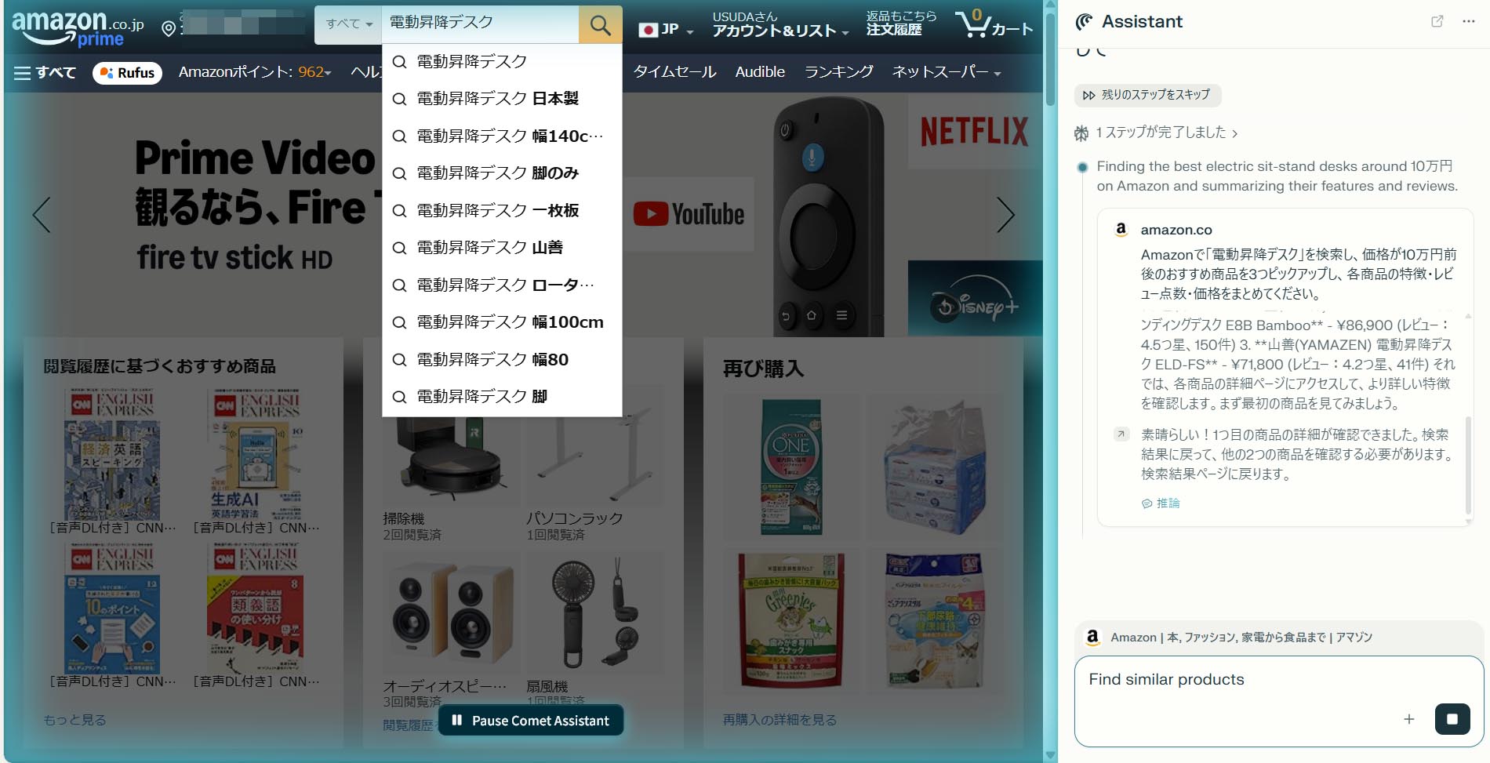Open the JP language selector dropdown

[666, 30]
